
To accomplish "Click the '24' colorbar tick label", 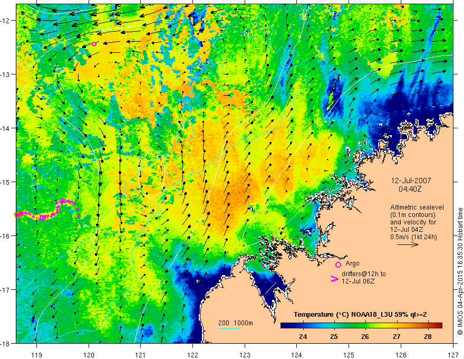I will [x=303, y=336].
